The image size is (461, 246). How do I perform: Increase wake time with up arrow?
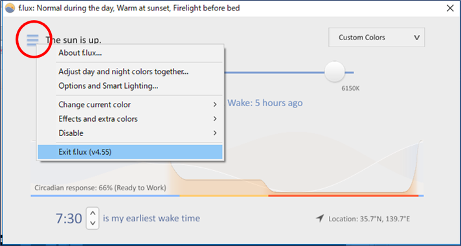[93, 213]
